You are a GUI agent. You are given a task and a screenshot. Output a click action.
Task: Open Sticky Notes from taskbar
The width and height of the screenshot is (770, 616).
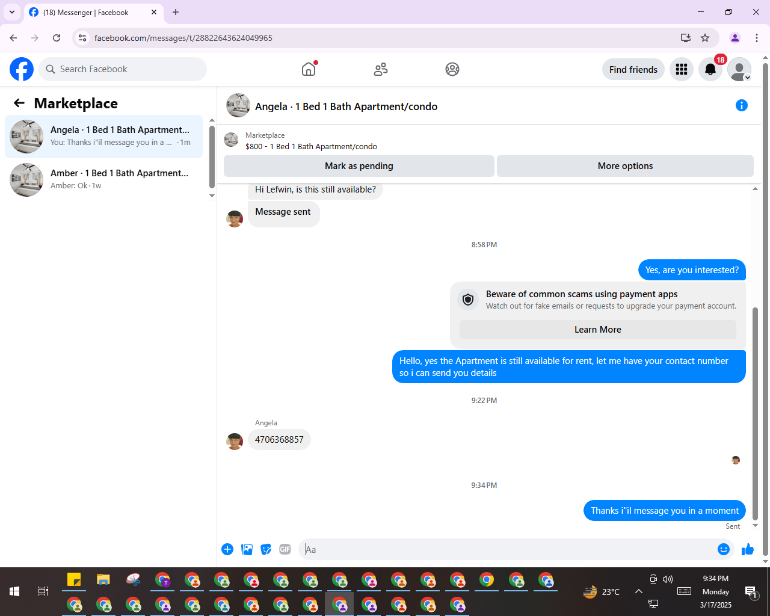click(x=74, y=580)
